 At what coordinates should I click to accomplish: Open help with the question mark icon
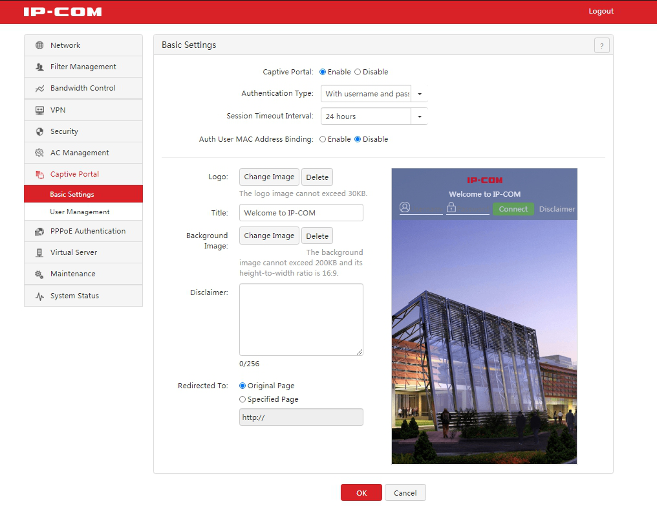601,45
